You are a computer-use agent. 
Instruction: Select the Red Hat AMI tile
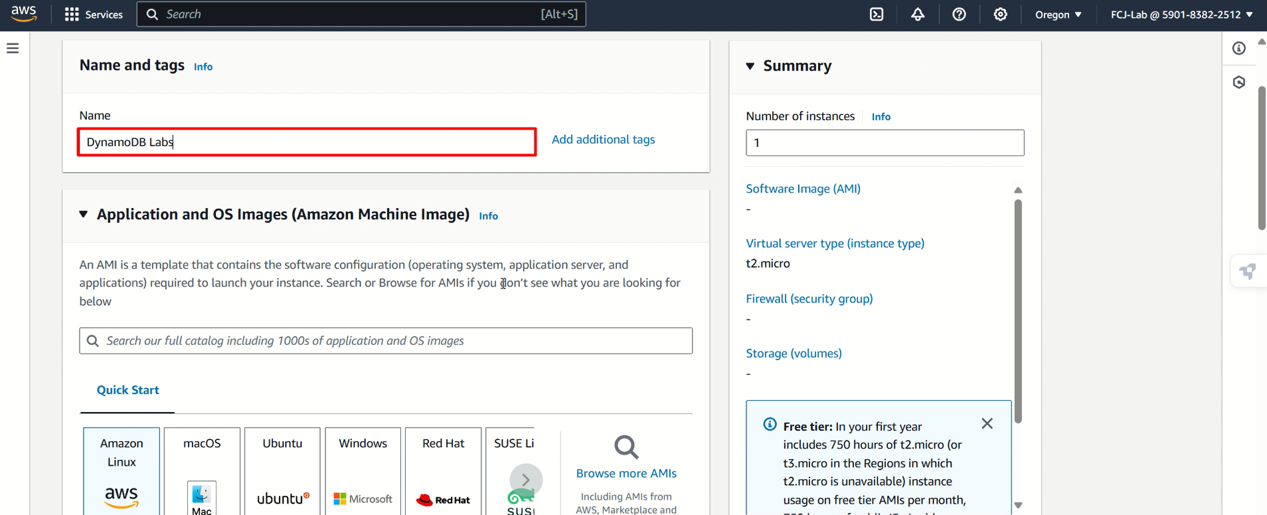pyautogui.click(x=443, y=472)
